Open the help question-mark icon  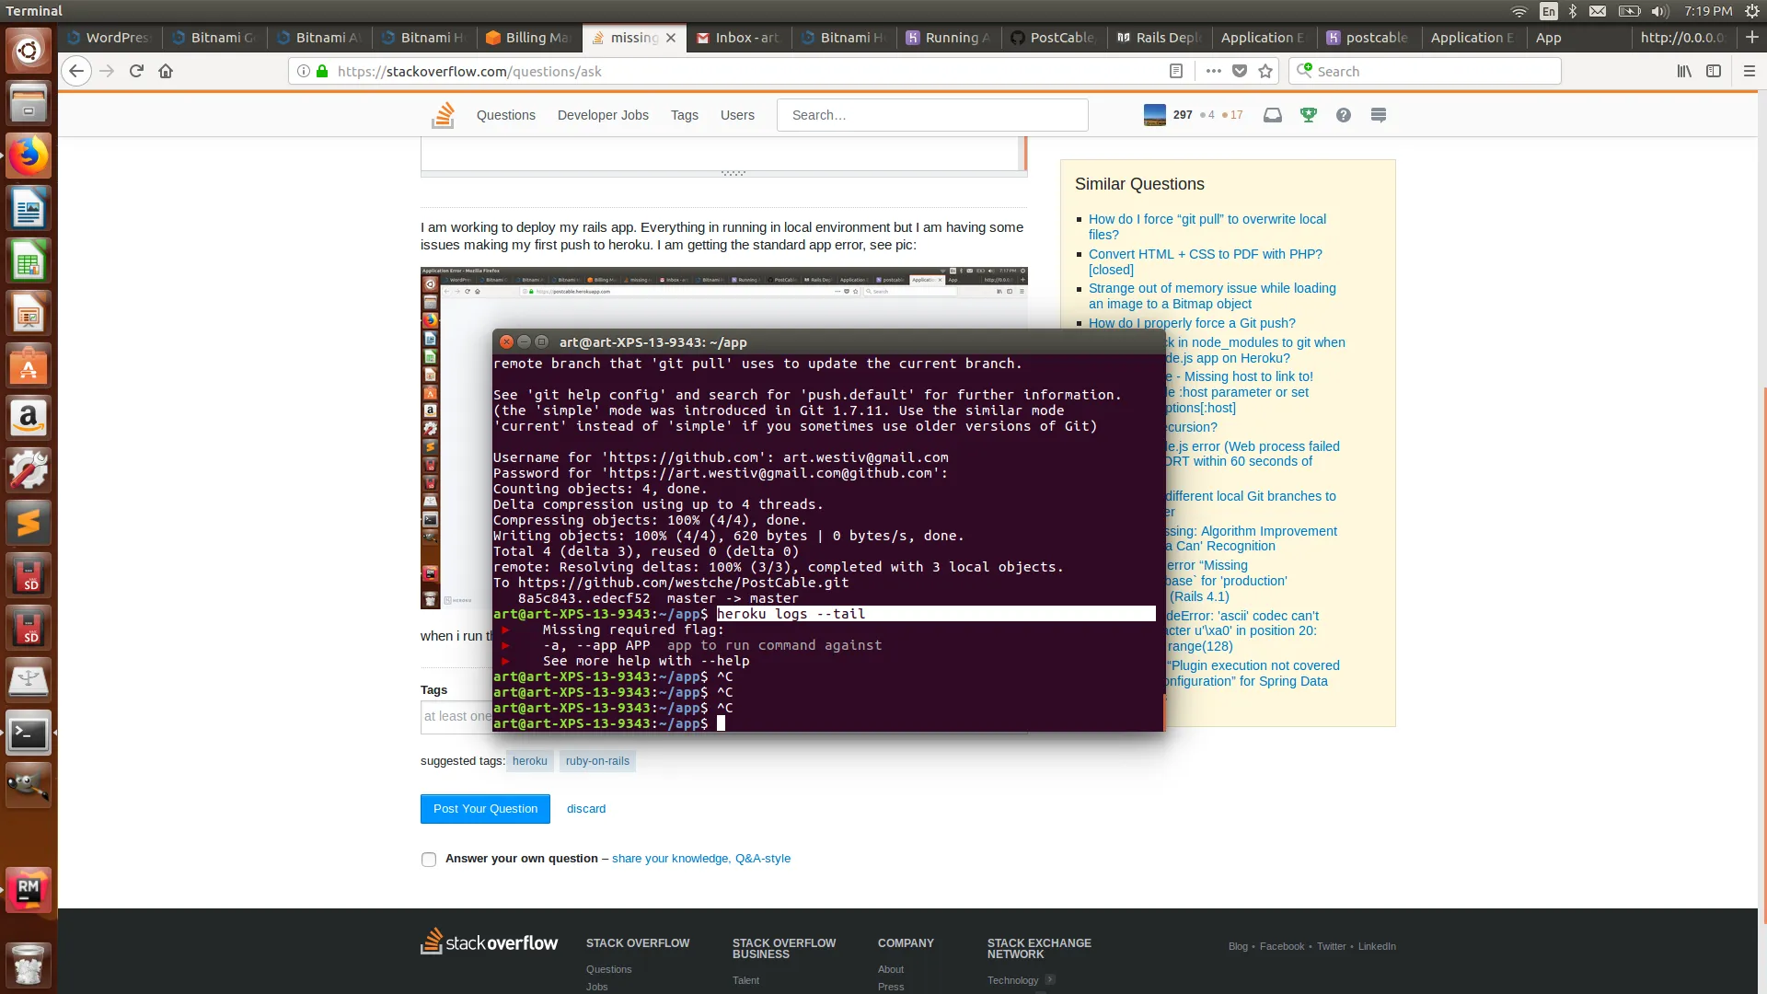coord(1344,115)
